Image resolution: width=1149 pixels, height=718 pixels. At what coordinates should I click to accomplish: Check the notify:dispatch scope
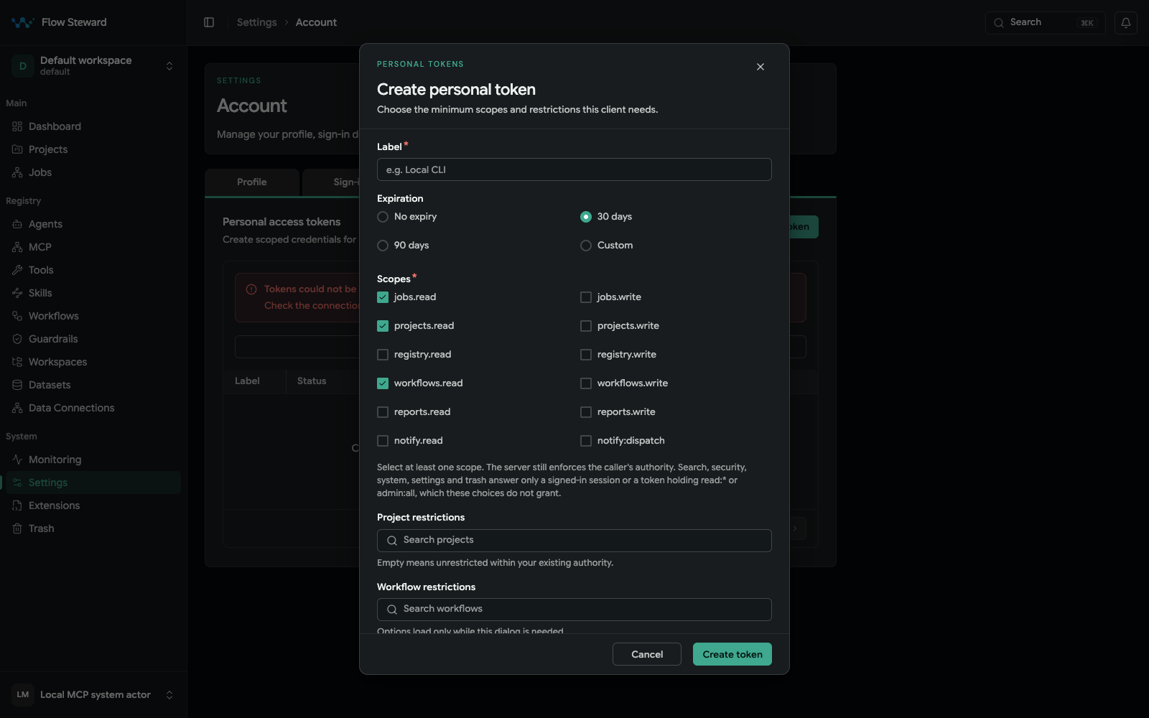tap(586, 441)
